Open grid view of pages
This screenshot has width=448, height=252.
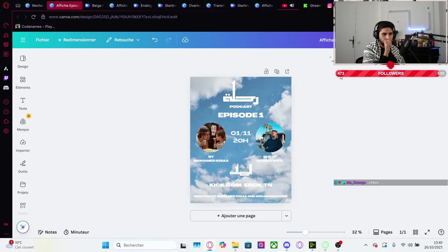coord(415,232)
